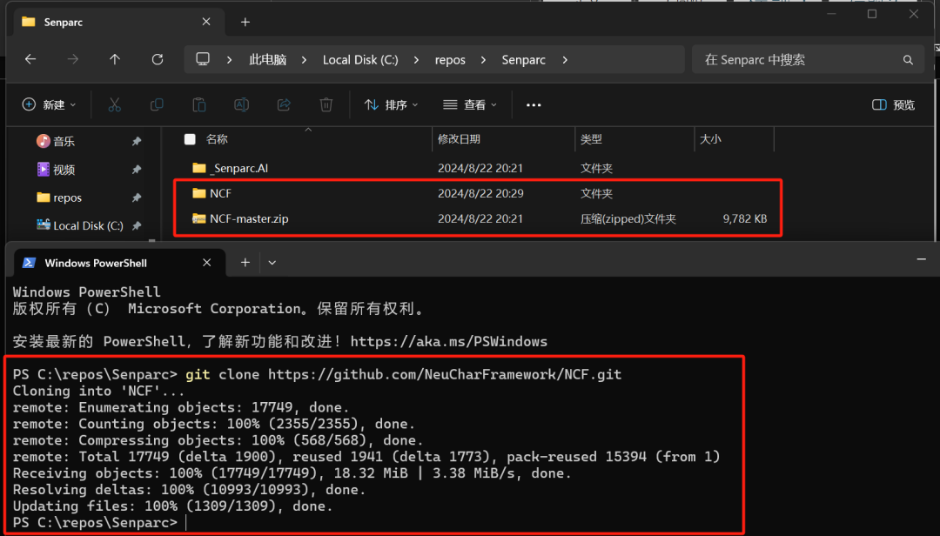Sort by 类型 column header
The width and height of the screenshot is (940, 536).
(591, 139)
